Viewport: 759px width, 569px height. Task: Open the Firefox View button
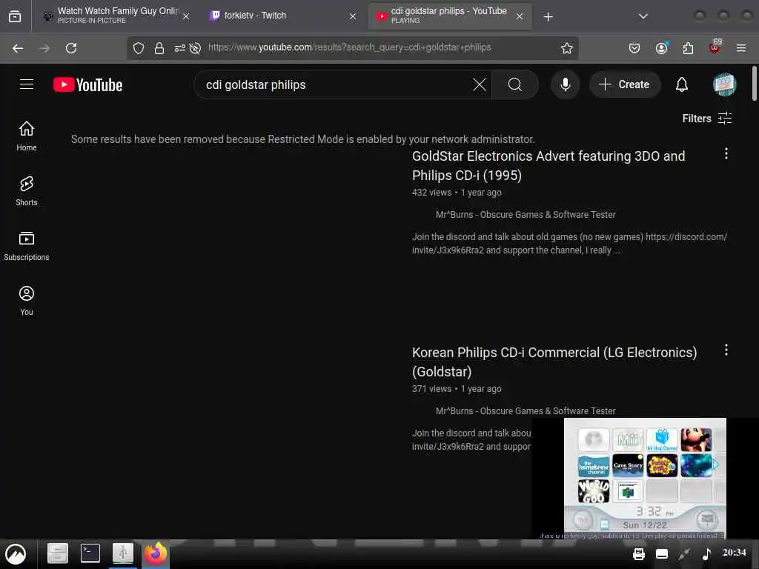click(15, 17)
